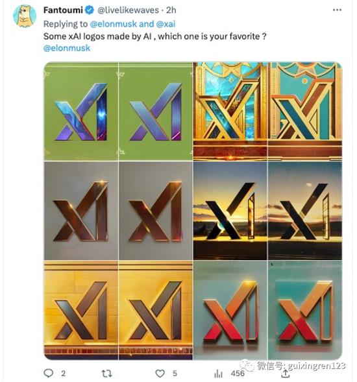357x382 pixels.
Task: Open @elonmusk in the replying-to line
Action: point(113,24)
